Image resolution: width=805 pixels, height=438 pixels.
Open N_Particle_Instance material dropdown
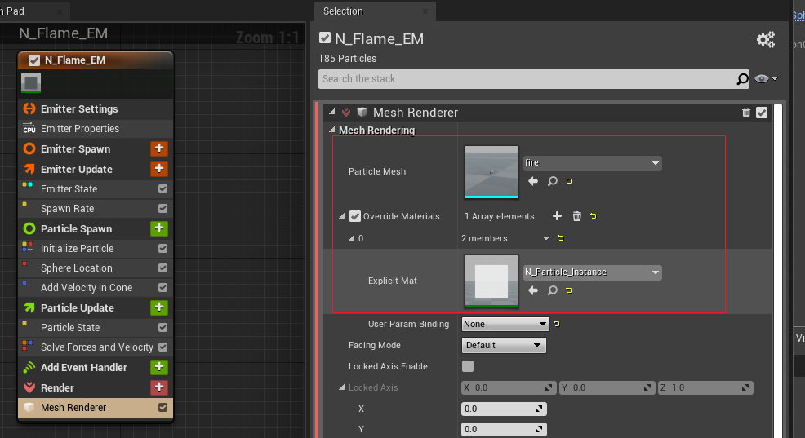pyautogui.click(x=592, y=272)
